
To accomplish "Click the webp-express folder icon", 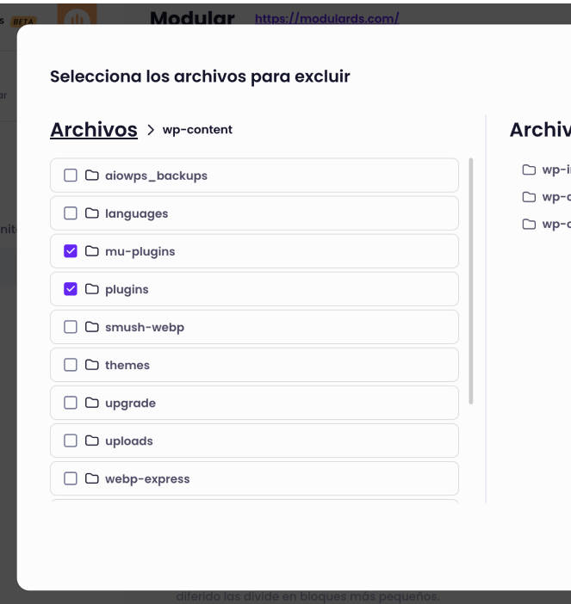I will [92, 478].
